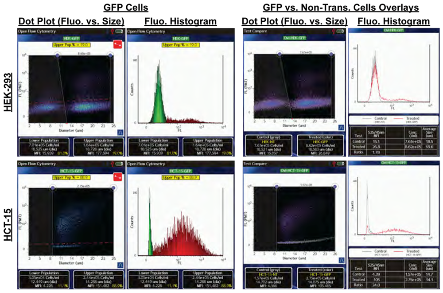Viewport: 443px width, 293px height.
Task: Click battery indicator in HEK-GFP dot plot header
Action: pyautogui.click(x=119, y=31)
